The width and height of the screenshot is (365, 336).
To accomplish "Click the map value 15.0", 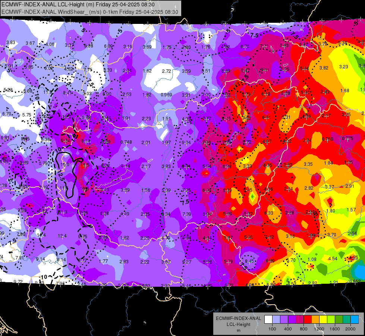I will coord(65,165).
